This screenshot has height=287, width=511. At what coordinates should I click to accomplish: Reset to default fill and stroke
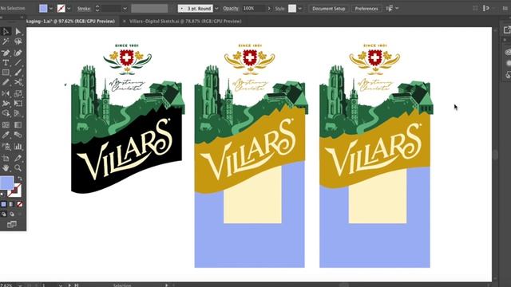(2, 195)
